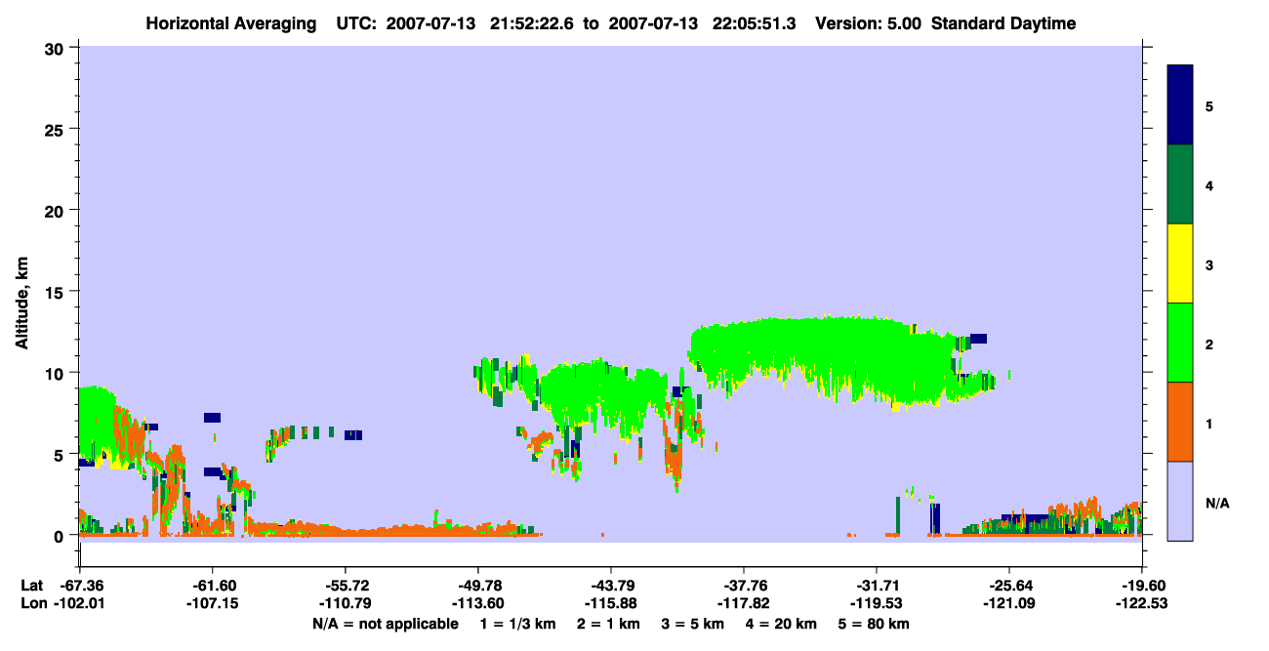
Task: Click the colorbar label 3
Action: coord(1209,264)
